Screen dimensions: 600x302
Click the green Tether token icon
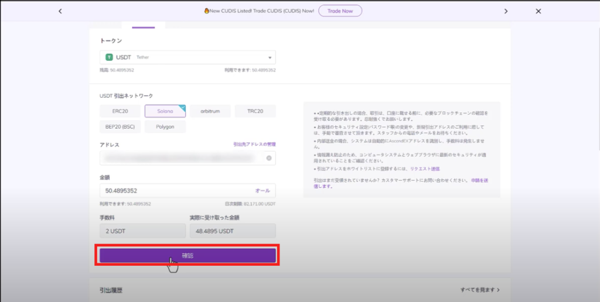[109, 57]
